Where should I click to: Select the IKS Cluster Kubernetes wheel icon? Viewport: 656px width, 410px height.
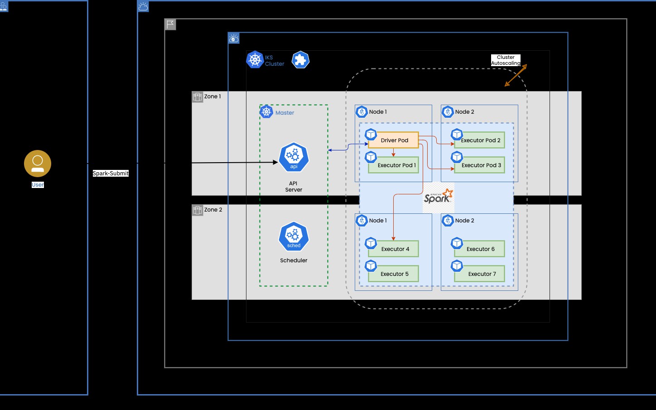click(255, 60)
